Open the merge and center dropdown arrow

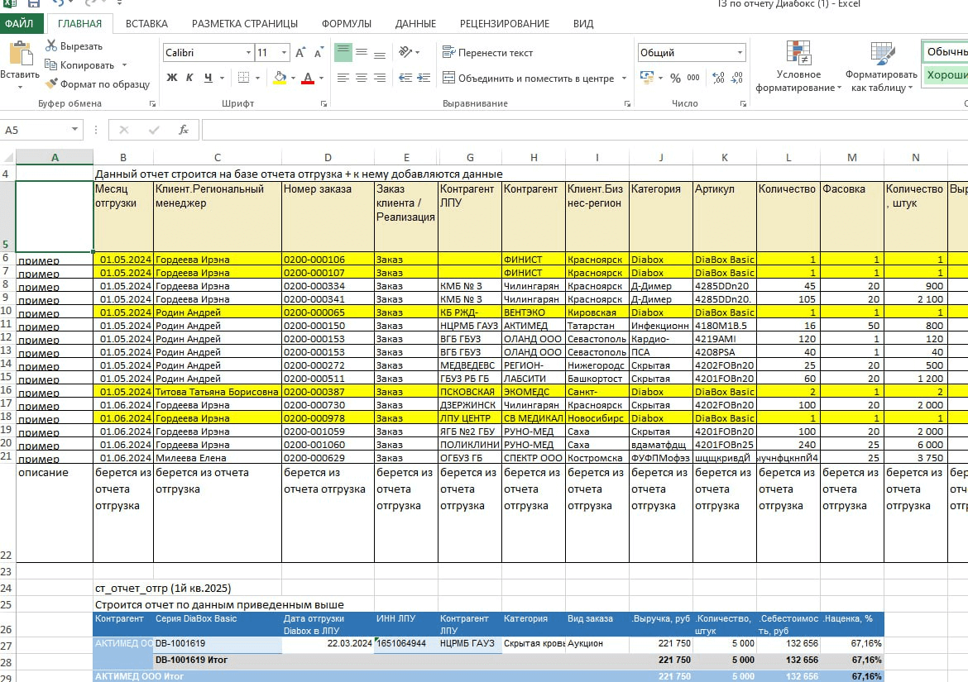pos(624,78)
